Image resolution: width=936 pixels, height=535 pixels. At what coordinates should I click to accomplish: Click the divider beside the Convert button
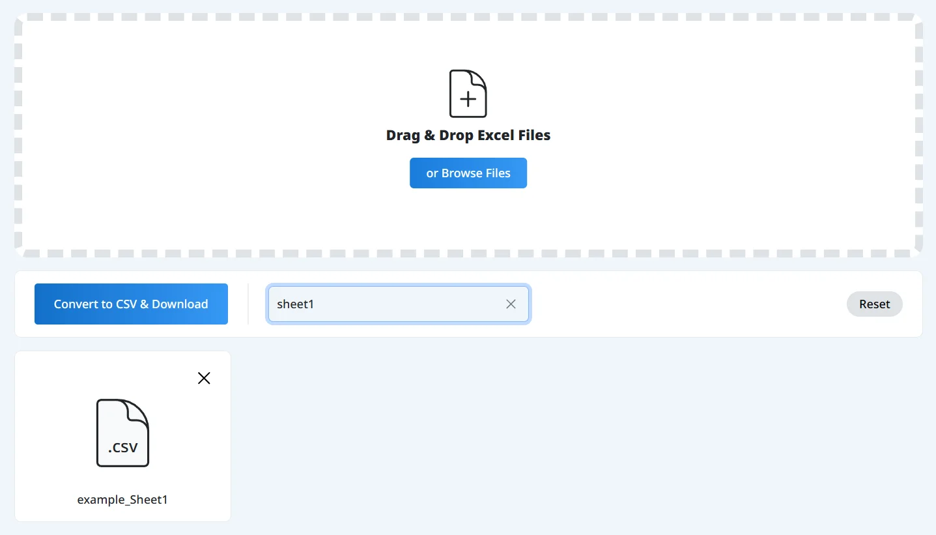point(248,304)
